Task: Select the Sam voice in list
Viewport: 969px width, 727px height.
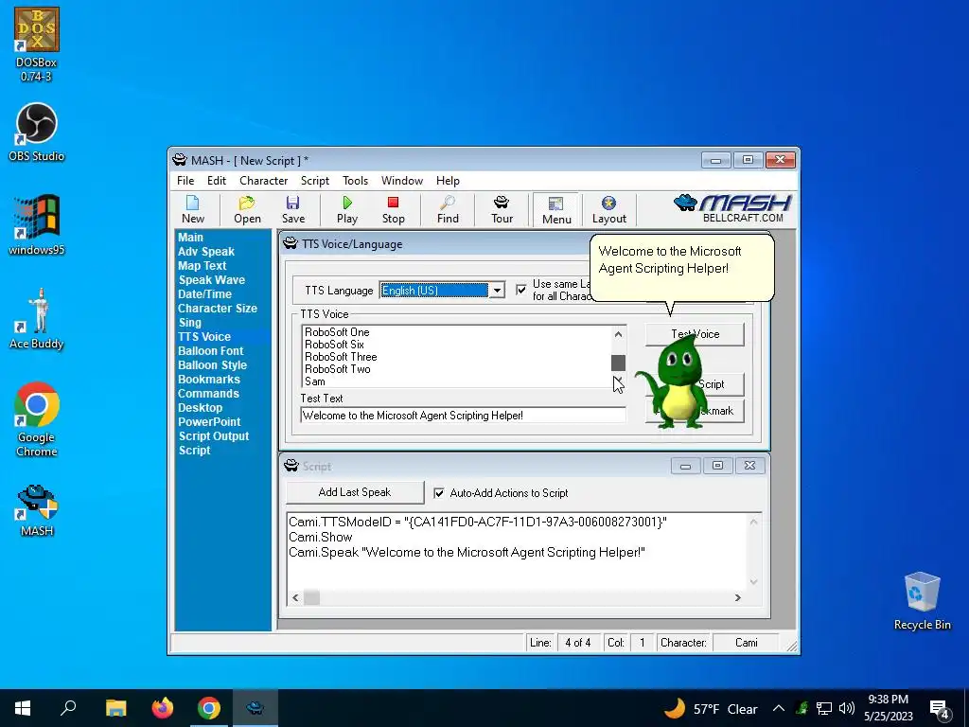Action: coord(314,381)
